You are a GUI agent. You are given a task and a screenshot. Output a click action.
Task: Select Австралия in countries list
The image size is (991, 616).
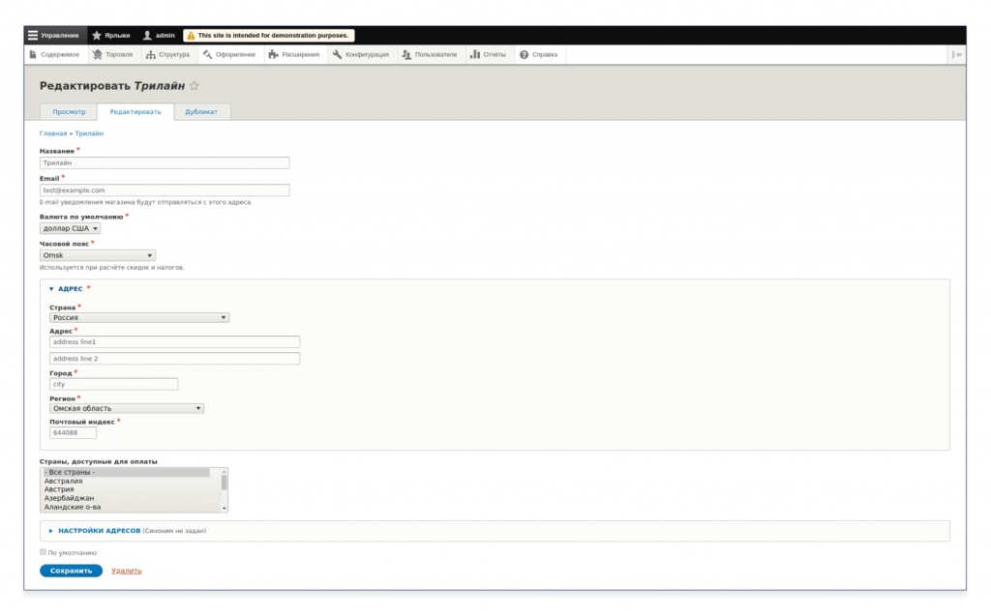(x=125, y=481)
